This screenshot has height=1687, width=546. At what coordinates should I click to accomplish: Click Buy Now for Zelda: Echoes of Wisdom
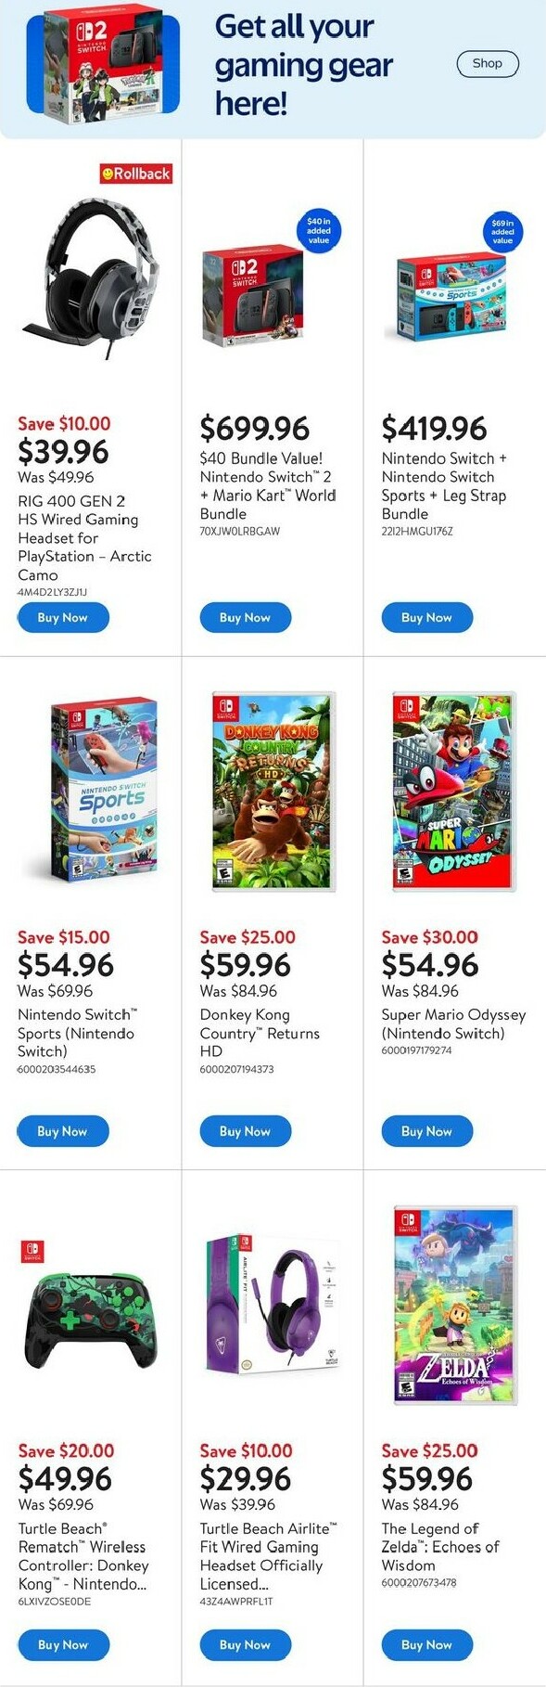[426, 1644]
